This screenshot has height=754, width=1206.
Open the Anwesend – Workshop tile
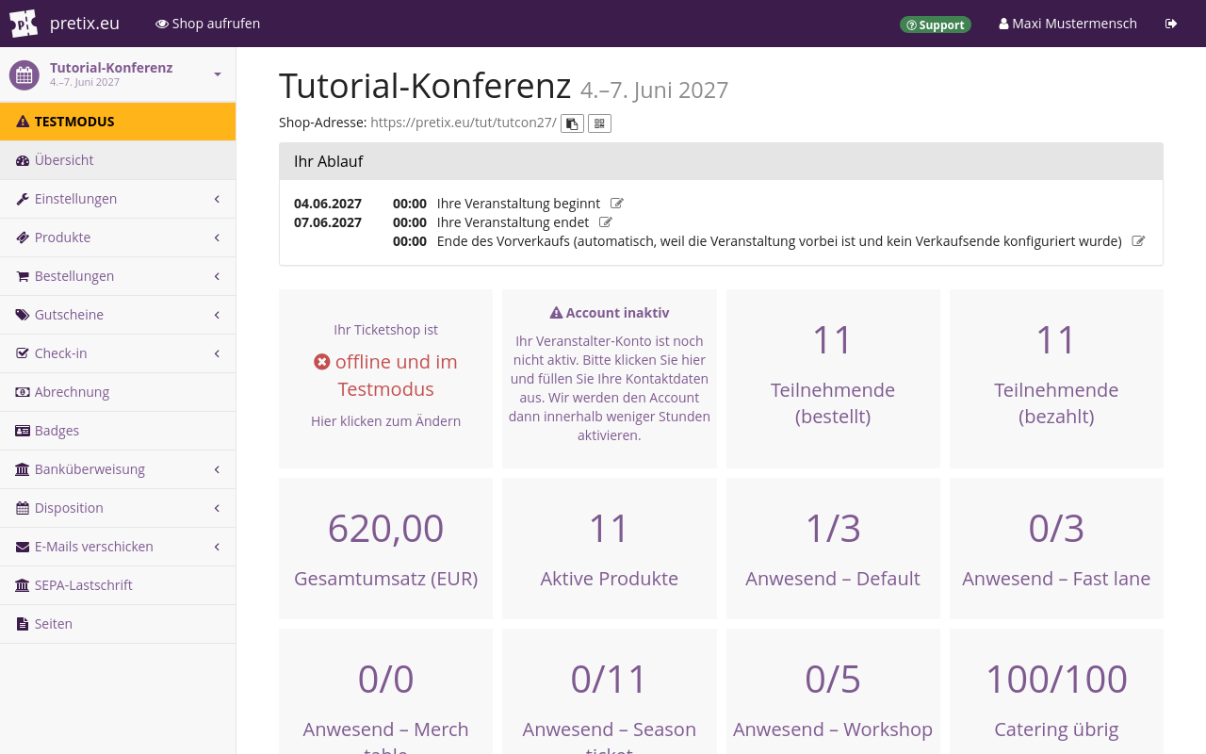833,692
